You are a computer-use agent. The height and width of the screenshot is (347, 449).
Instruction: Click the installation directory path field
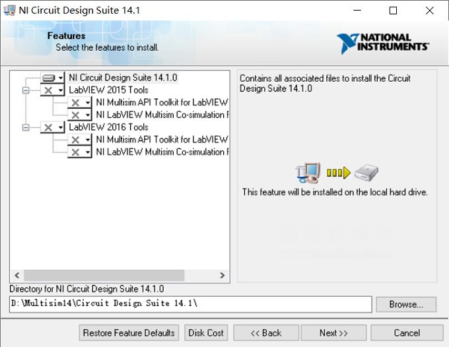191,304
